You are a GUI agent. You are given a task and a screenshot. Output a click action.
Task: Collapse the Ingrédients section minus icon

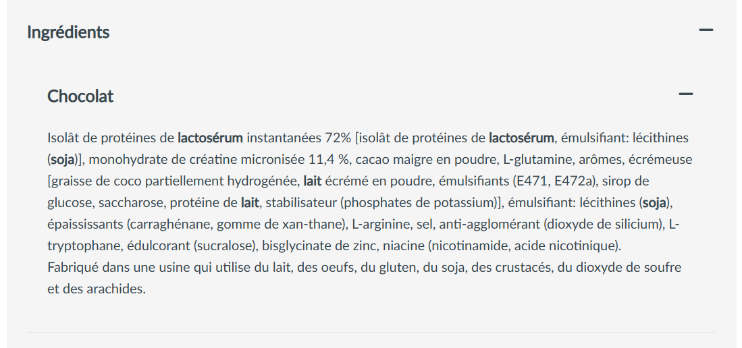click(x=706, y=30)
